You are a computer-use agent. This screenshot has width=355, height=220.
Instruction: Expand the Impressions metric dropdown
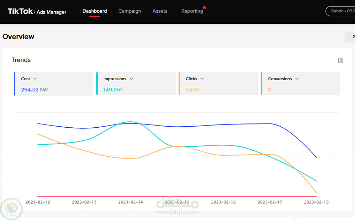tap(131, 79)
